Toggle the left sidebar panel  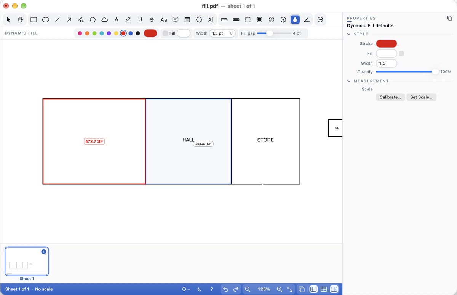pos(313,289)
